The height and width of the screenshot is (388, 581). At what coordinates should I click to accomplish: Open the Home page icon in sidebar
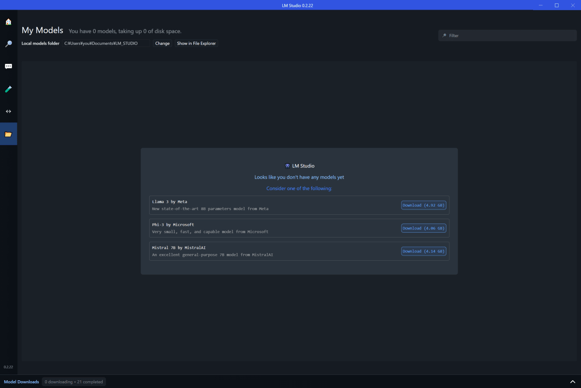pos(8,22)
